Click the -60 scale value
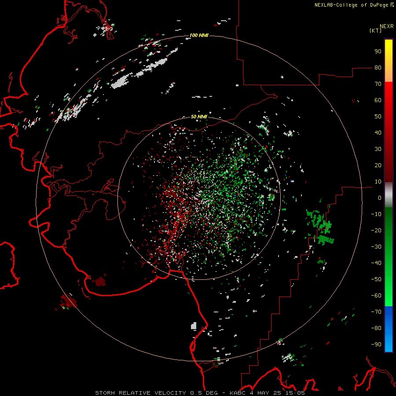Viewport: 396px width, 396px height. tap(376, 296)
